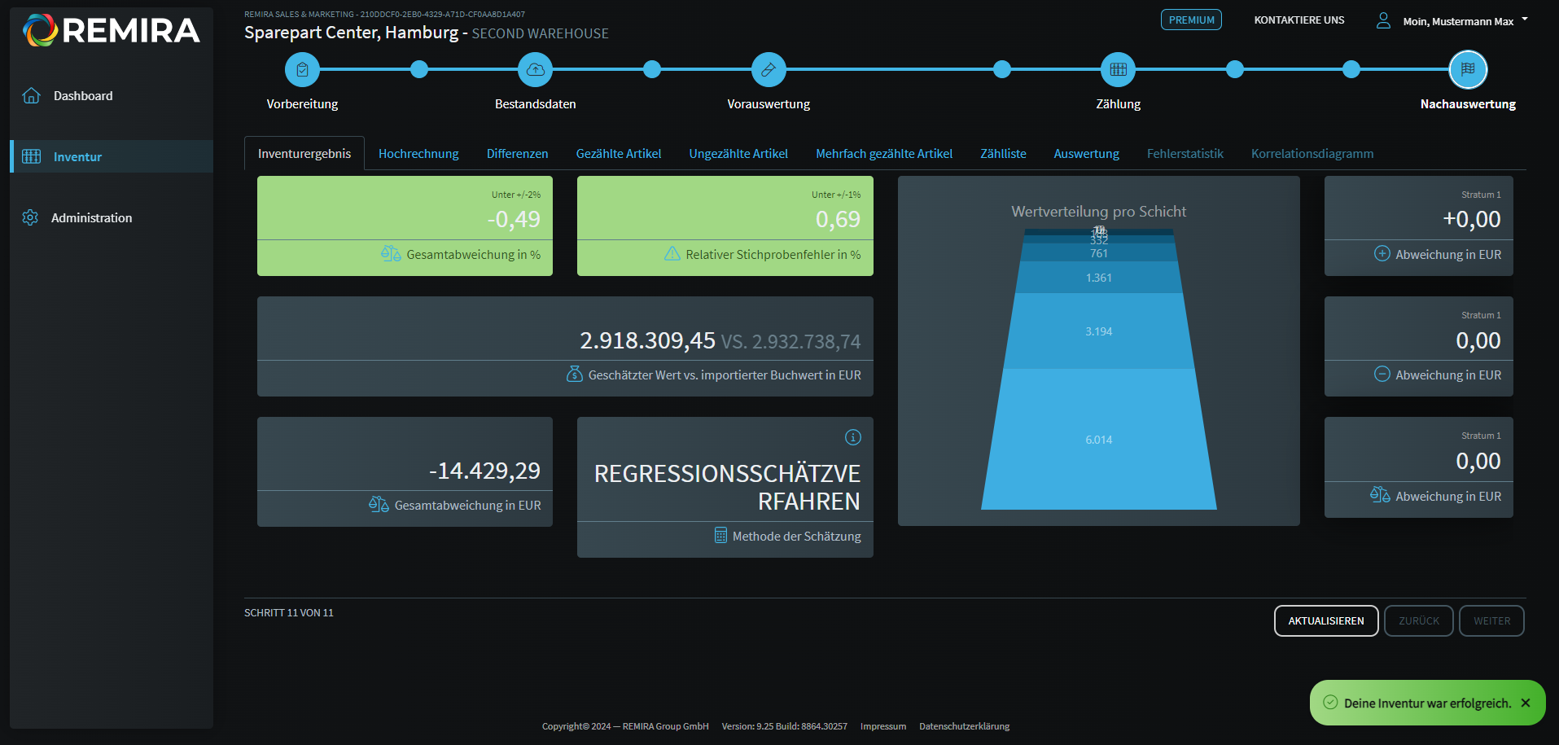1559x745 pixels.
Task: Open the Impressum footer link
Action: 882,726
